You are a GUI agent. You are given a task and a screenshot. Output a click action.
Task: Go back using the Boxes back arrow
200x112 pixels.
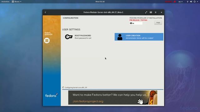coord(45,12)
